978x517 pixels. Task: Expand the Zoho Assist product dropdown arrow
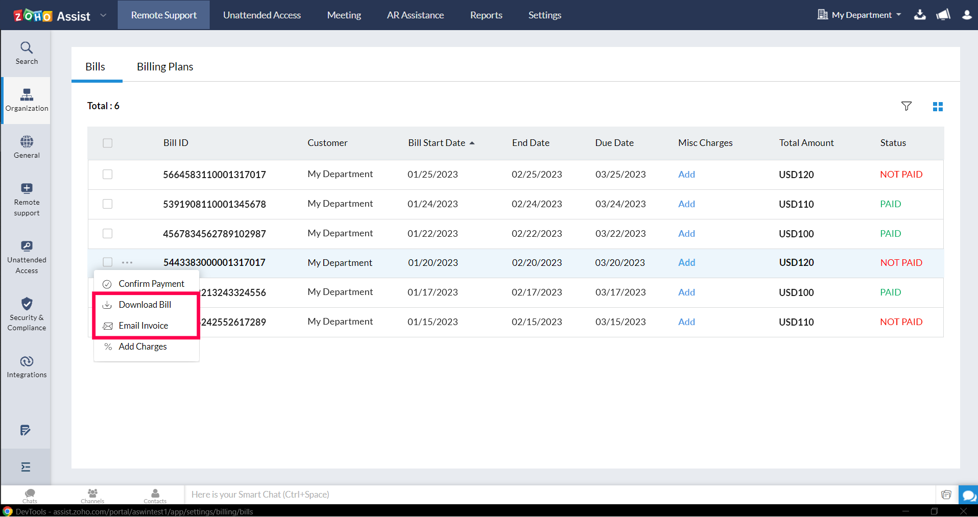point(103,15)
